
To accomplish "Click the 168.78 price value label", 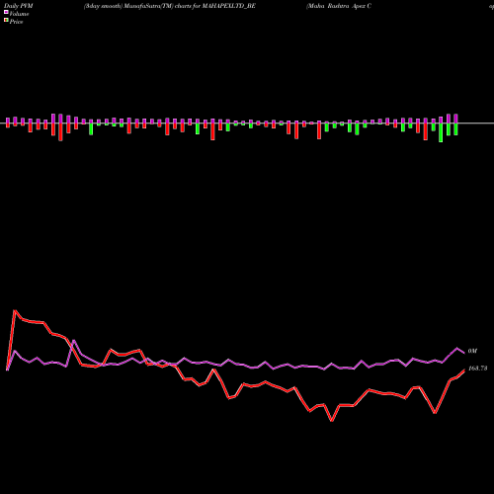I will pyautogui.click(x=477, y=369).
